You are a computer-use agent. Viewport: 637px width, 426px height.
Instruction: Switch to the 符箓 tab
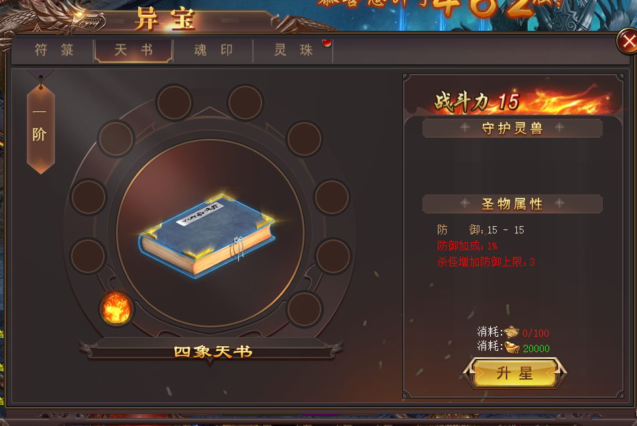click(x=54, y=50)
